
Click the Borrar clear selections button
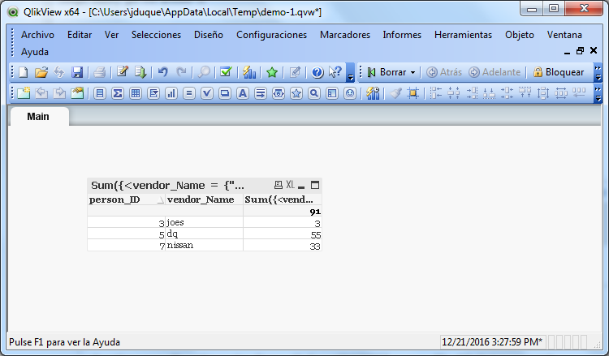point(387,72)
